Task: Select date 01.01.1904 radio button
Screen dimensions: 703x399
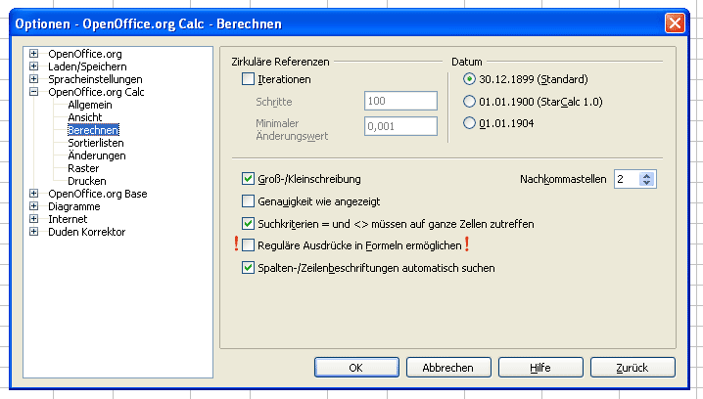Action: (469, 123)
